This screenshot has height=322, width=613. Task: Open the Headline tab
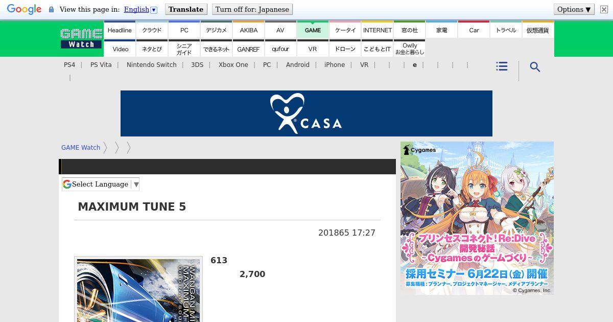point(120,30)
